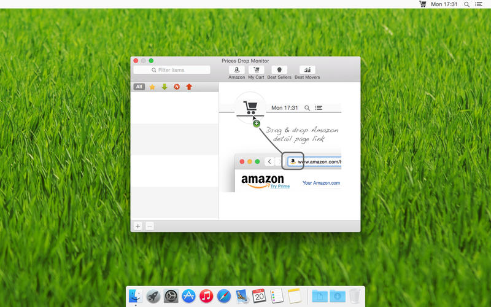Add a new item with plus button
This screenshot has width=491, height=307.
(x=138, y=226)
